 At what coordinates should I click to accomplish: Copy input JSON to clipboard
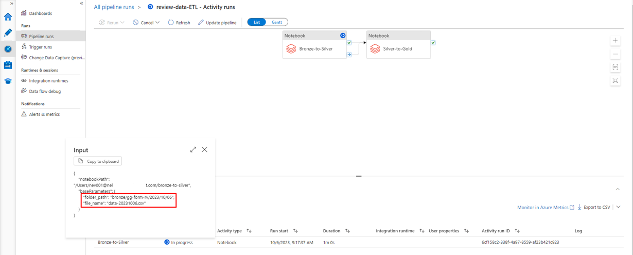pyautogui.click(x=98, y=161)
